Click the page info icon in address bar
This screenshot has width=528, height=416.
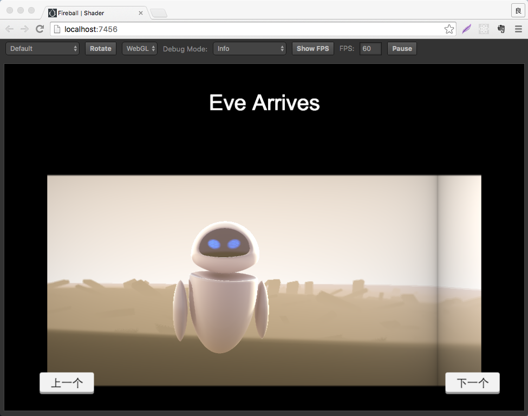(x=57, y=29)
